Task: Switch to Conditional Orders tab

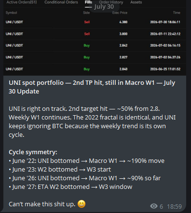Action: tap(61, 2)
